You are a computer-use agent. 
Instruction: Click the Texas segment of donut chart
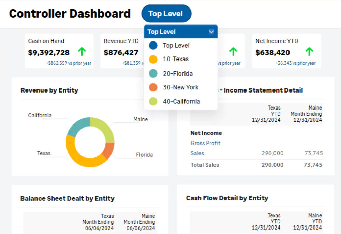click(77, 157)
